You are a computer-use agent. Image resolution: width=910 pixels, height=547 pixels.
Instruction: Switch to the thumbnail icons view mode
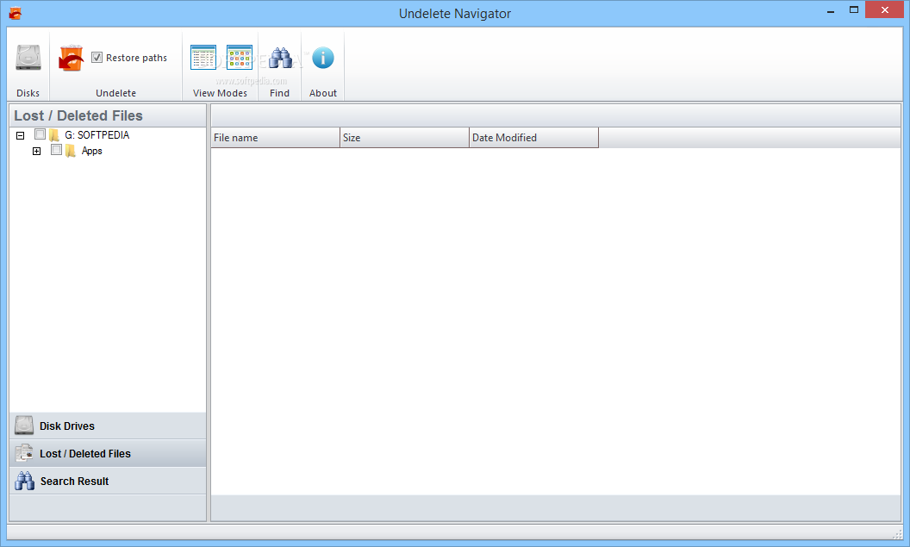point(239,58)
